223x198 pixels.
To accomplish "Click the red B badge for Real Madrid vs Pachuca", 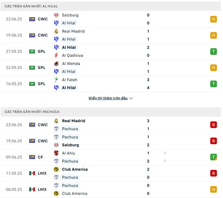I will tap(214, 125).
